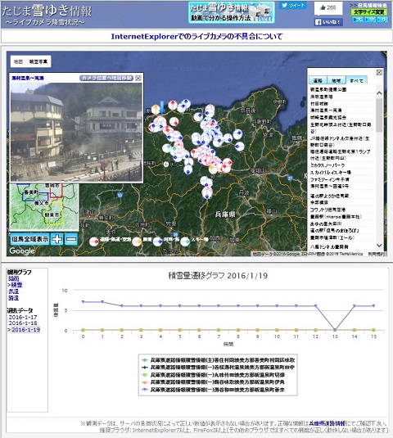393x438 pixels.
Task: Switch camera list to すべて tab
Action: [x=356, y=80]
